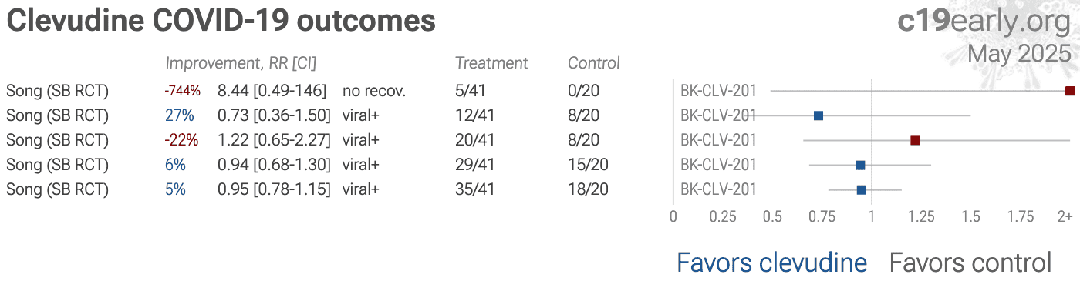Open the c19early.org site logo

[984, 22]
